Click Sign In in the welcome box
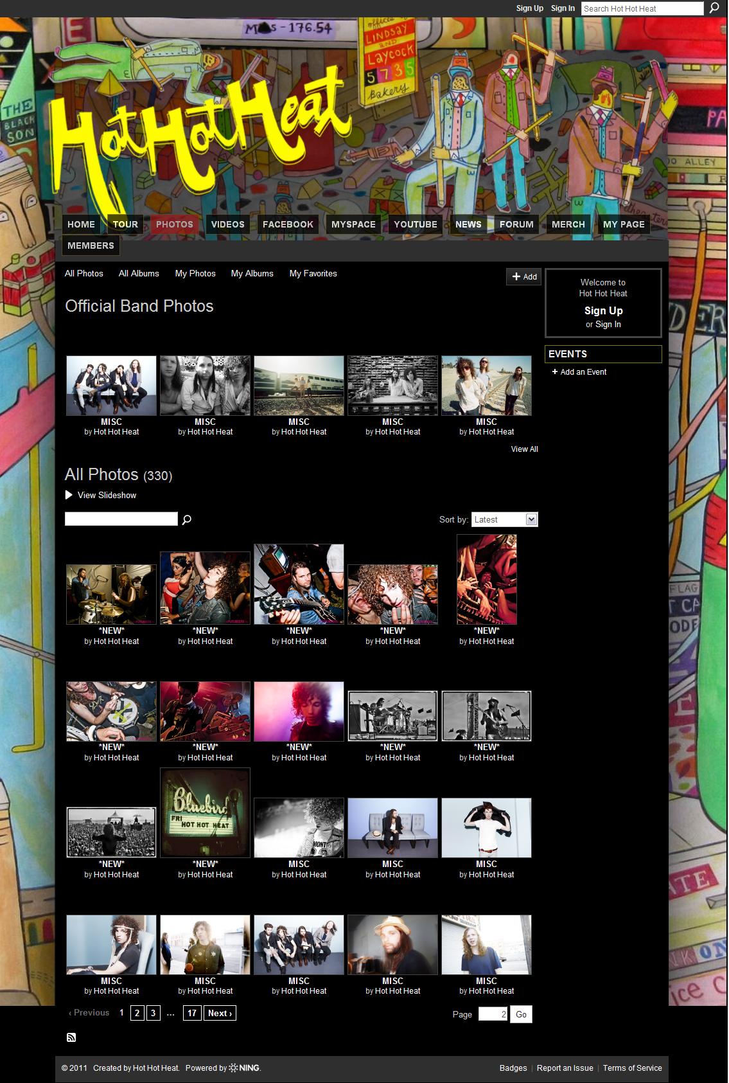Viewport: 729px width, 1083px height. tap(608, 325)
